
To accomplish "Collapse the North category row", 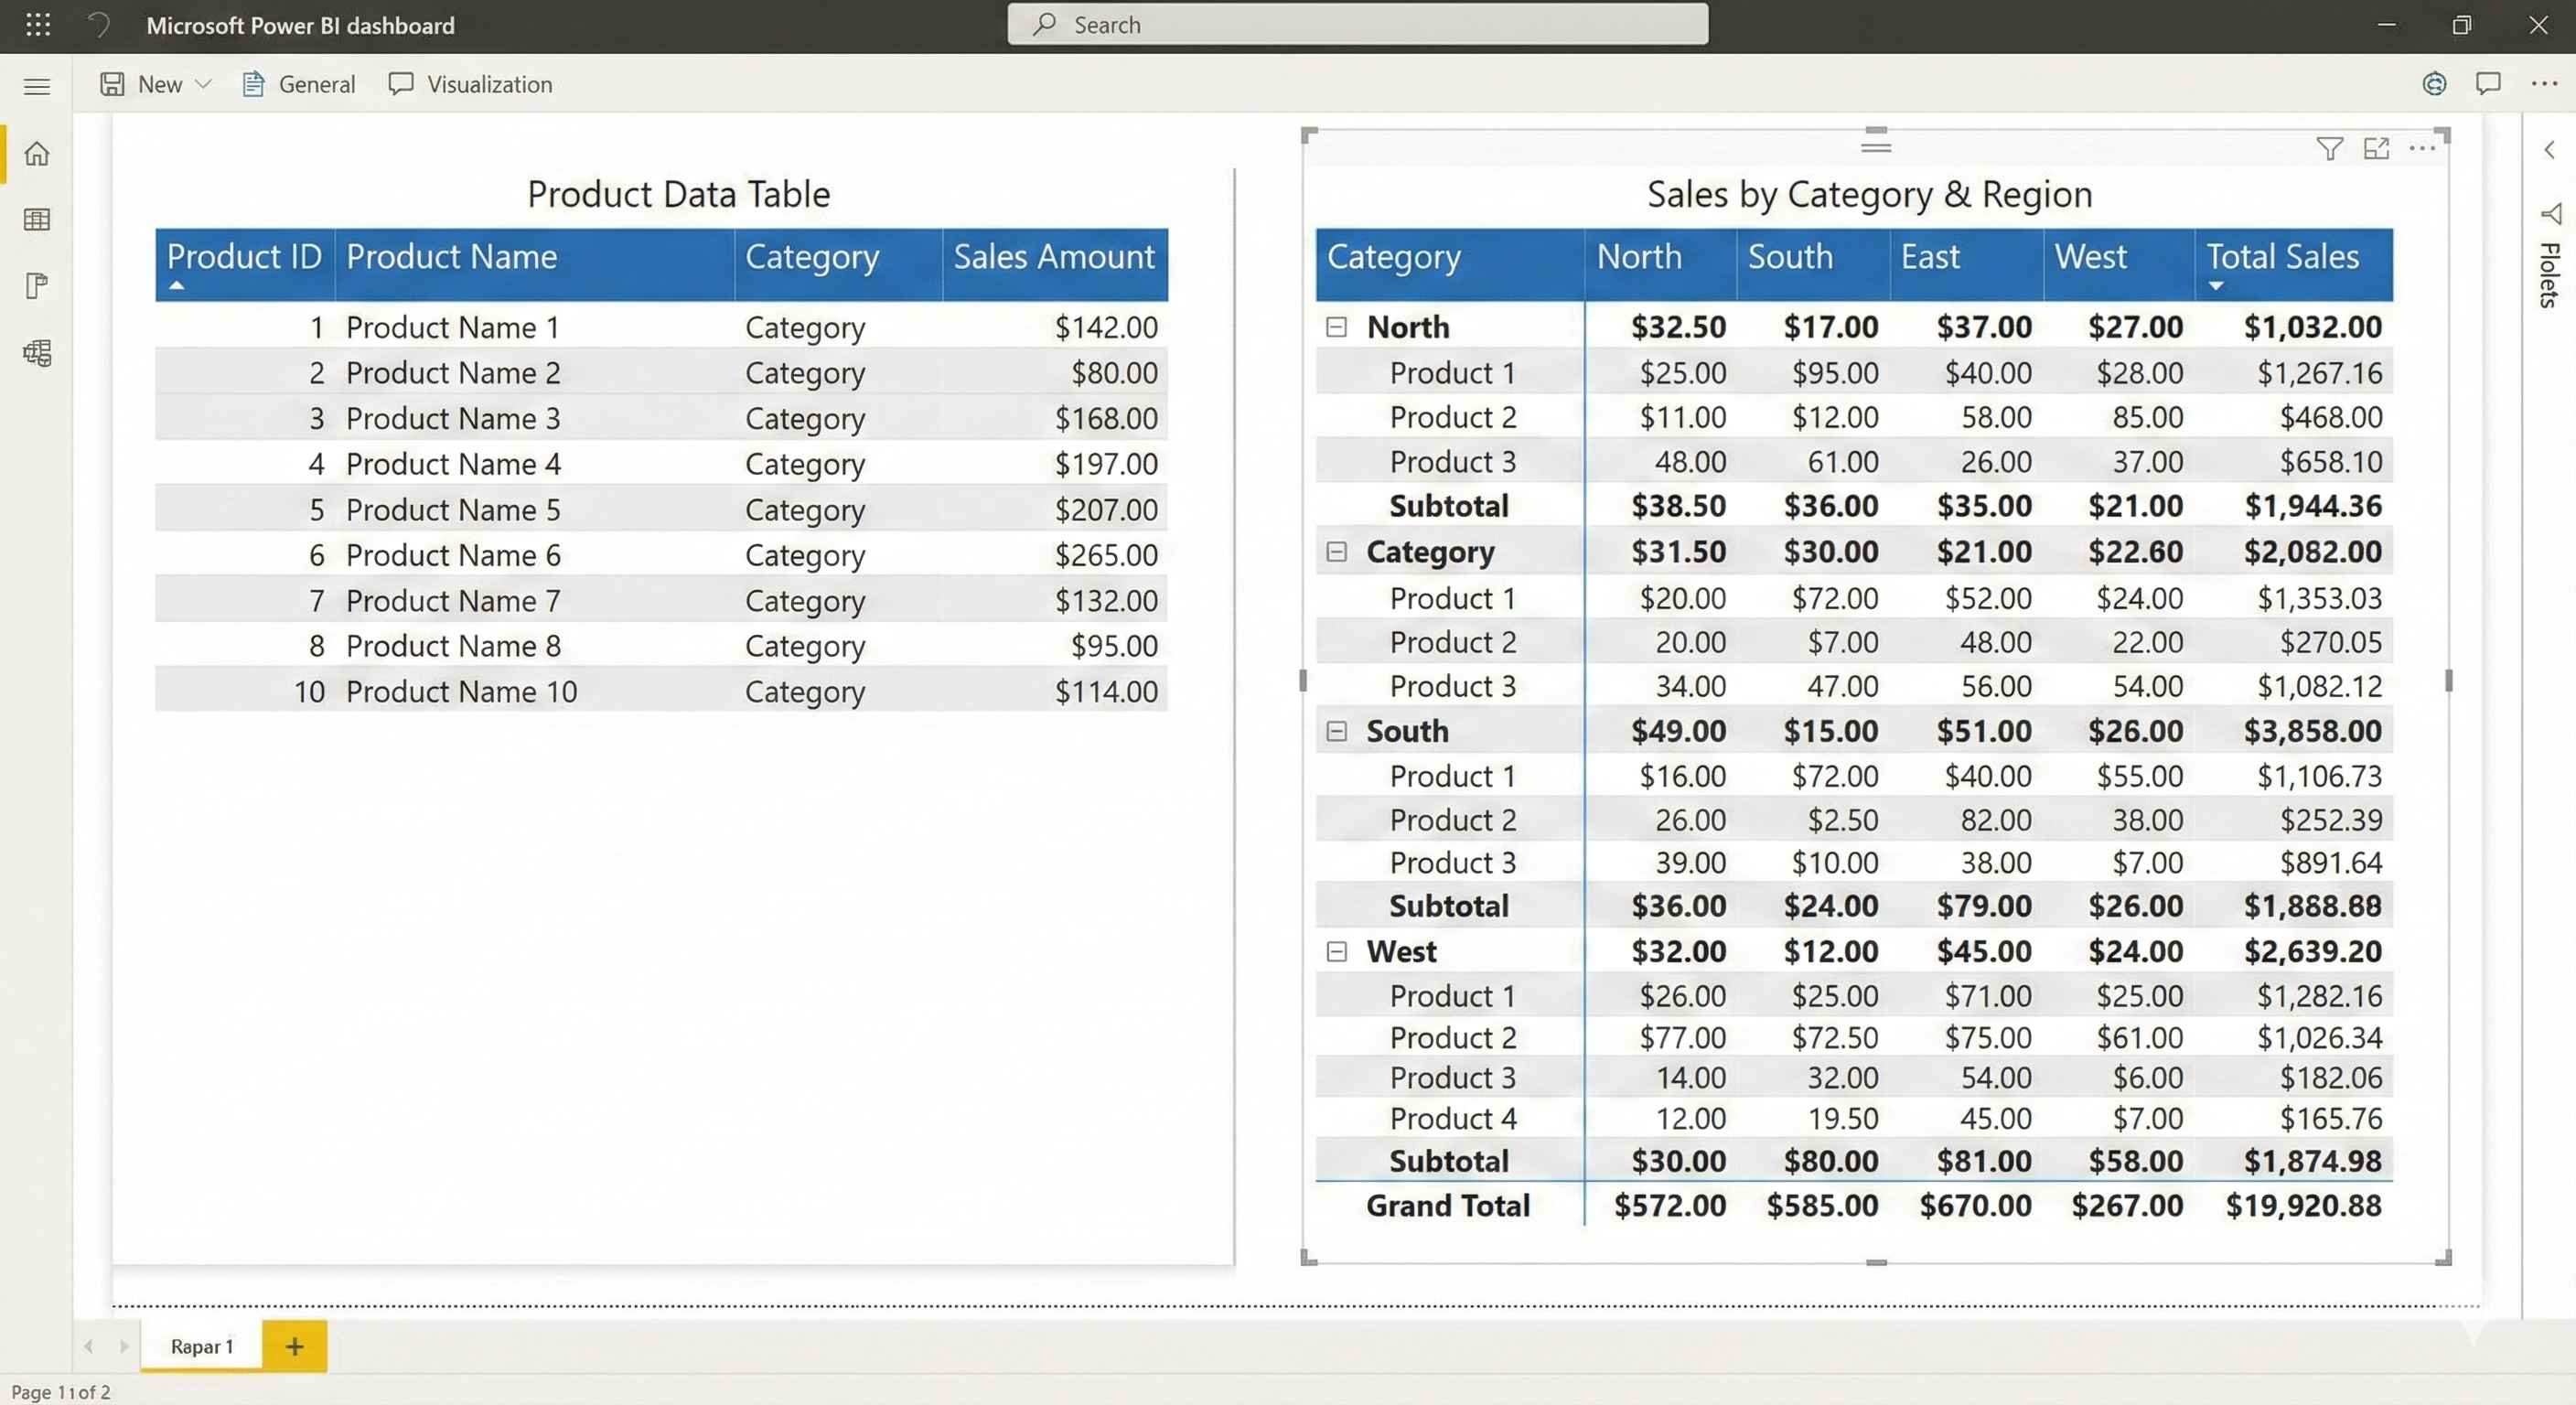I will tap(1336, 327).
